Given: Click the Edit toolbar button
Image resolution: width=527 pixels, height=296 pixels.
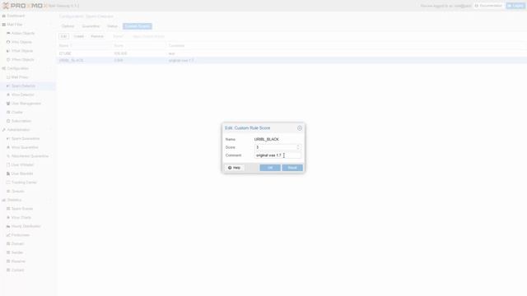Looking at the screenshot, I should [63, 36].
